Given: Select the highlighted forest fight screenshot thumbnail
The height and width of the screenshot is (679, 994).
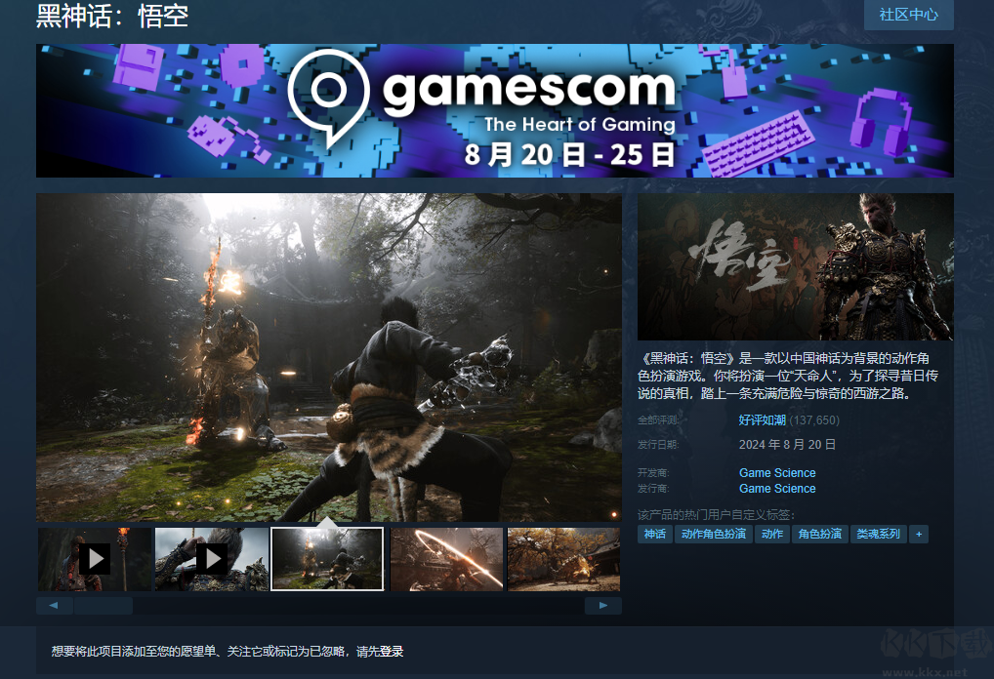Looking at the screenshot, I should click(x=327, y=559).
